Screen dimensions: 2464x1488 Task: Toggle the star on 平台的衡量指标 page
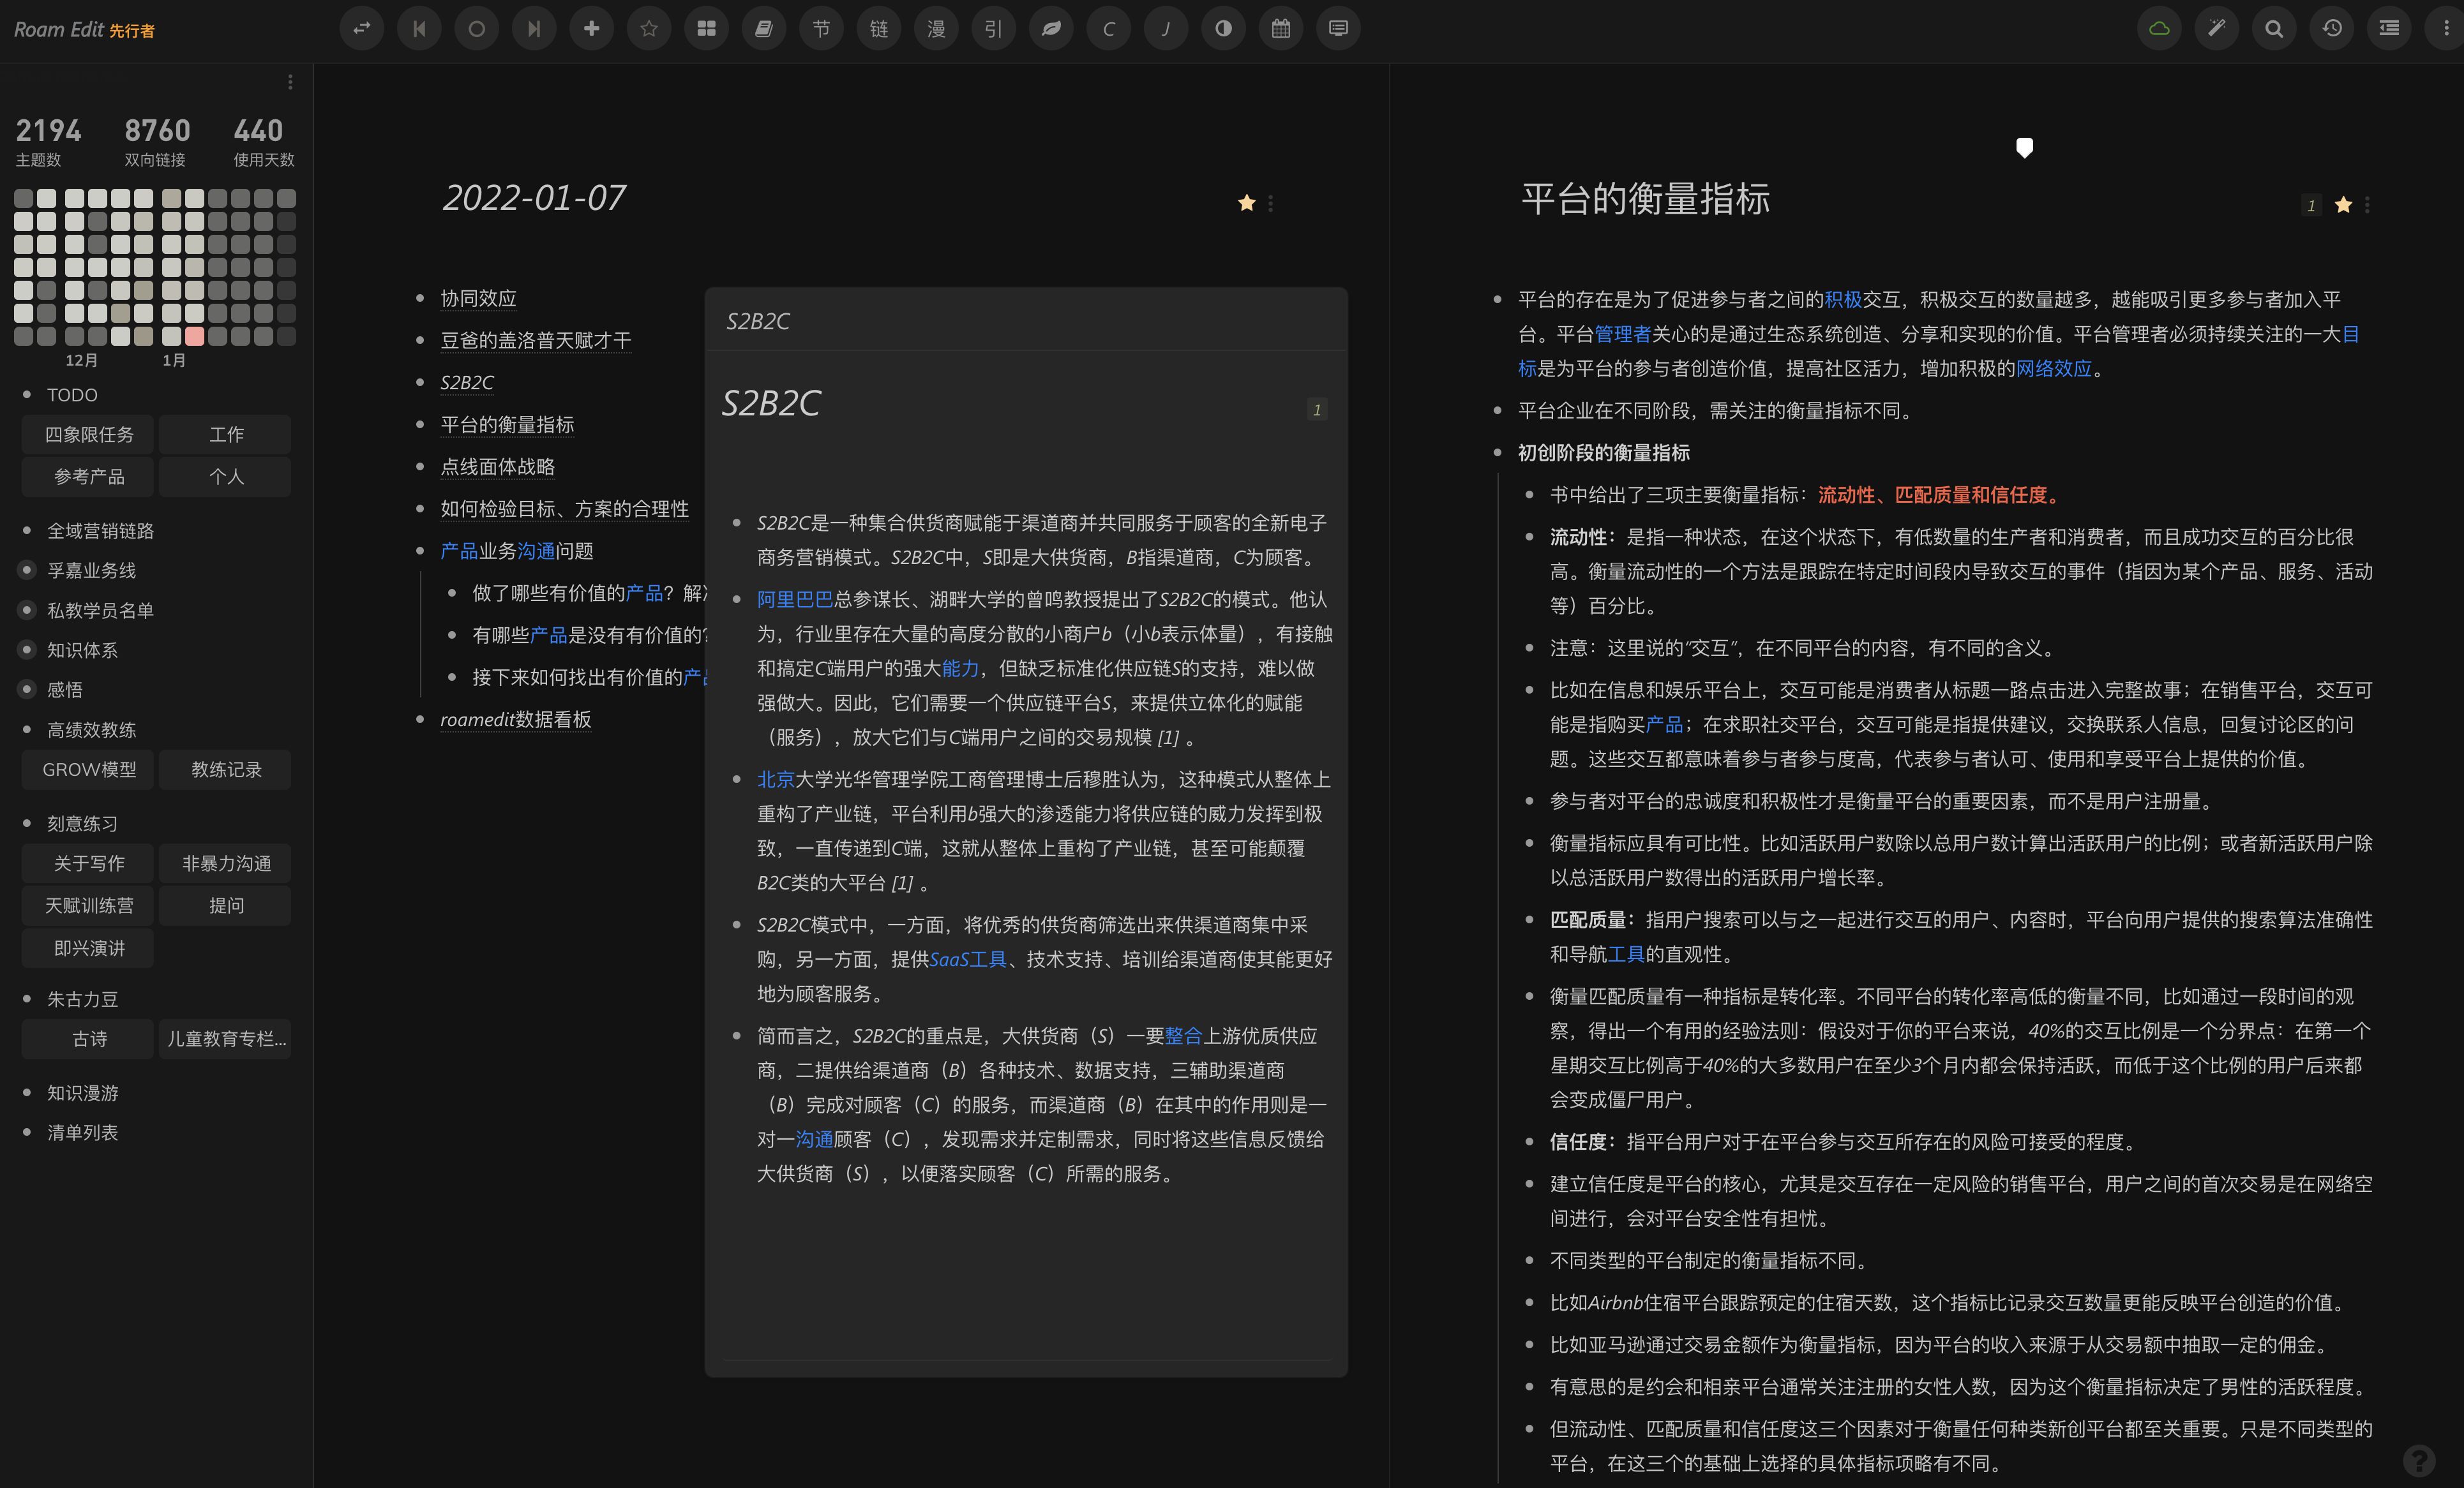2343,205
